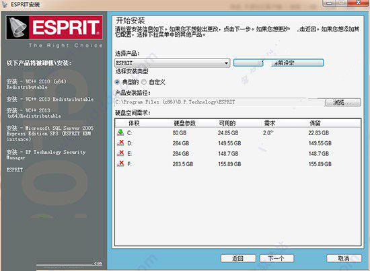Click the red X drive icon for E:
The image size is (370, 271).
120,153
